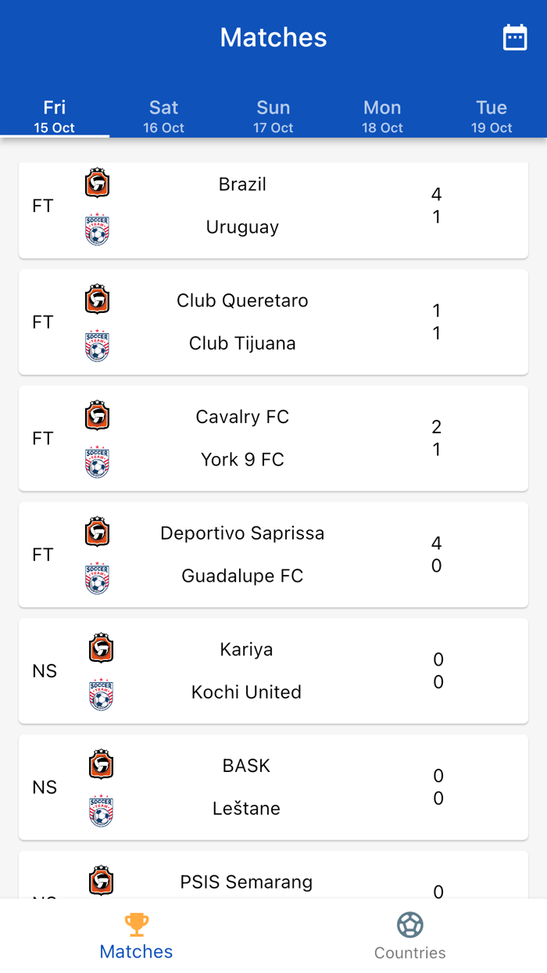Open the calendar date picker icon
Viewport: 547px width, 973px height.
[x=515, y=36]
